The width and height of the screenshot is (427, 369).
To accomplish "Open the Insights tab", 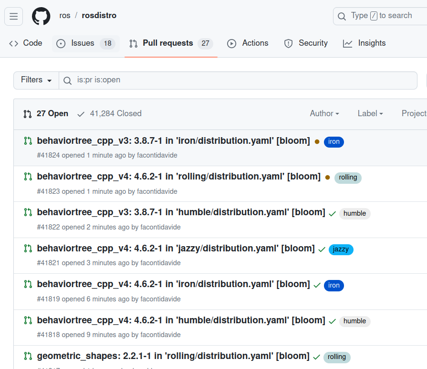I will coord(364,43).
